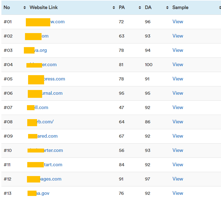
Task: Click the Sample column header text
Action: (180, 8)
